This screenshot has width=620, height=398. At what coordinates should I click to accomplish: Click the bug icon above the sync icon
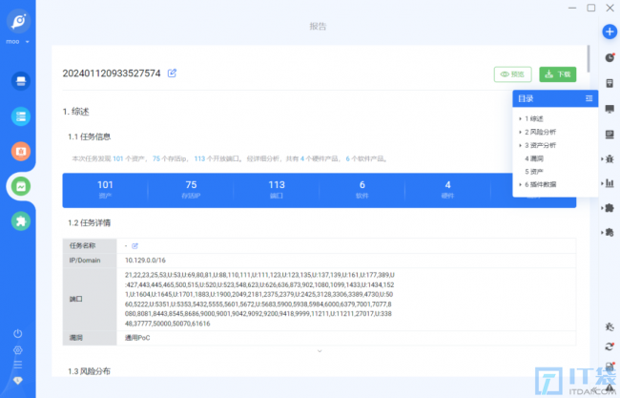click(610, 326)
